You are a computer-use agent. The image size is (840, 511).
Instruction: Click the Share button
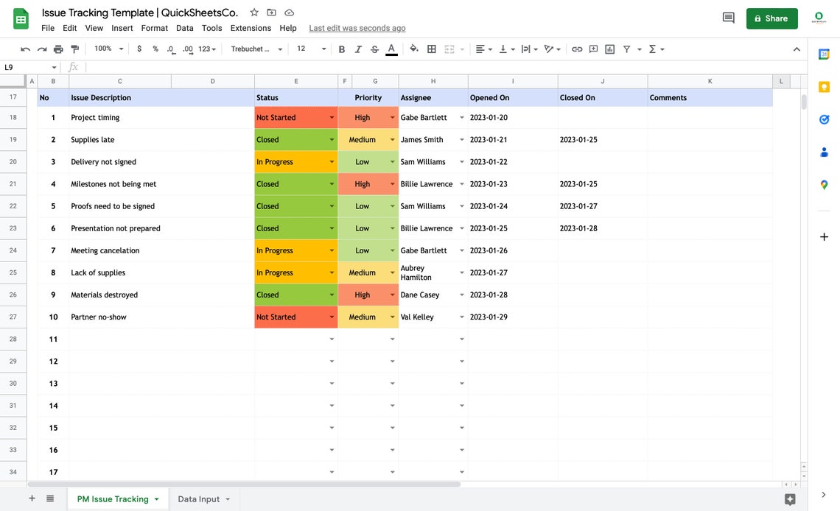tap(771, 18)
